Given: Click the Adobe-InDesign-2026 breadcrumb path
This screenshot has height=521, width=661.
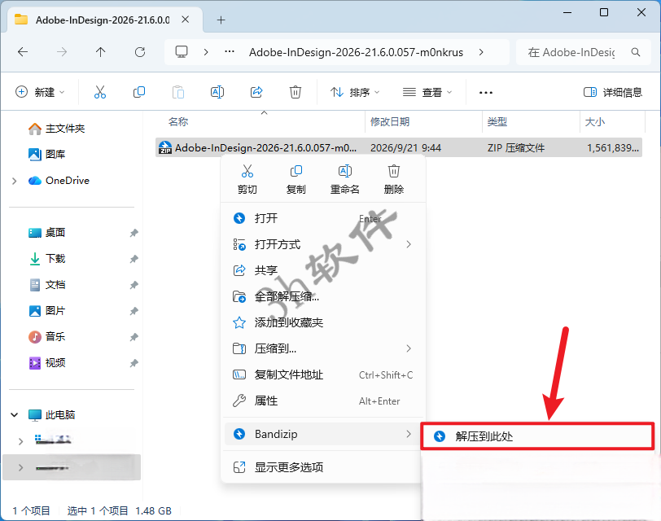Looking at the screenshot, I should tap(356, 52).
